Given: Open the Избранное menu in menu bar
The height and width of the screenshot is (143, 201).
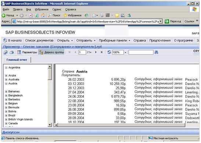Looking at the screenshot, I should tap(42, 9).
